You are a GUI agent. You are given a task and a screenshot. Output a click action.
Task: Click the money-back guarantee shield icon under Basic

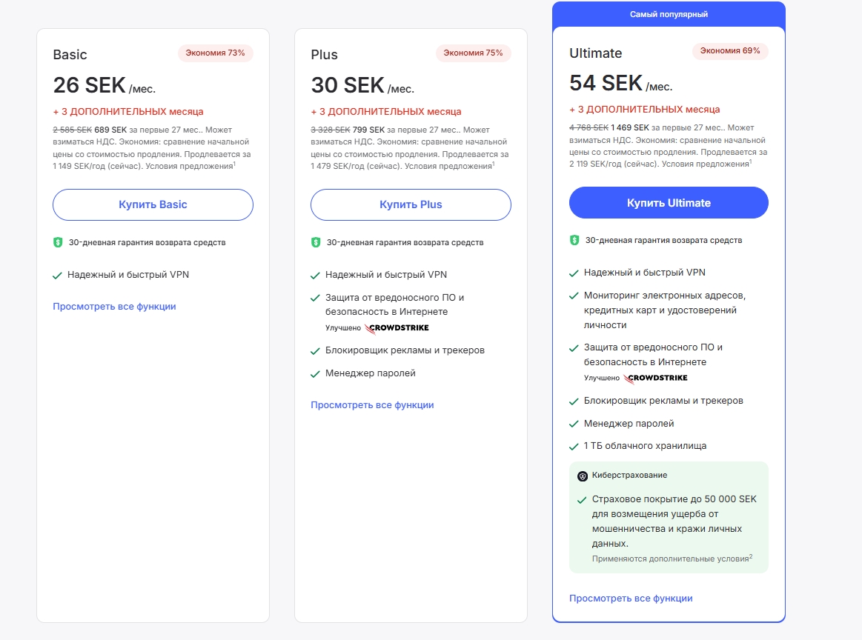59,241
